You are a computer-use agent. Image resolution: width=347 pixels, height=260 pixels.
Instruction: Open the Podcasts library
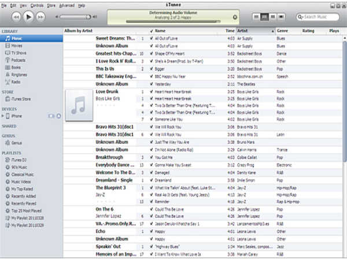pos(19,60)
